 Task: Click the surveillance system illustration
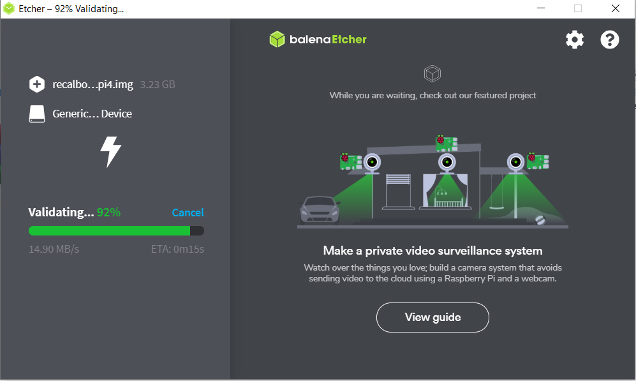(433, 181)
